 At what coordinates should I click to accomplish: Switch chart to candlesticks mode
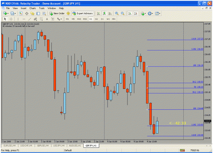click(104, 13)
